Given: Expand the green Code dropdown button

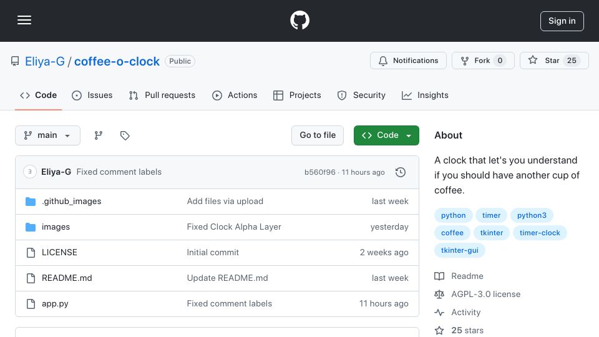Looking at the screenshot, I should click(x=386, y=135).
